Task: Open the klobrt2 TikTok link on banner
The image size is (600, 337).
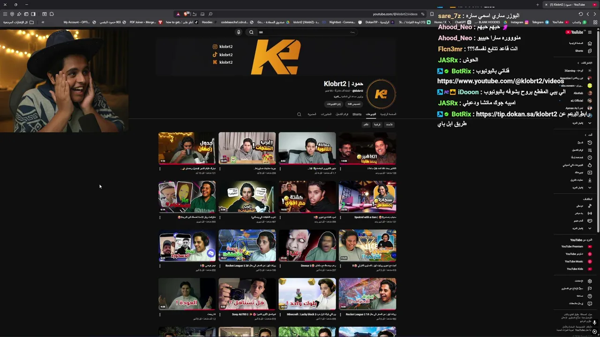Action: 223,54
